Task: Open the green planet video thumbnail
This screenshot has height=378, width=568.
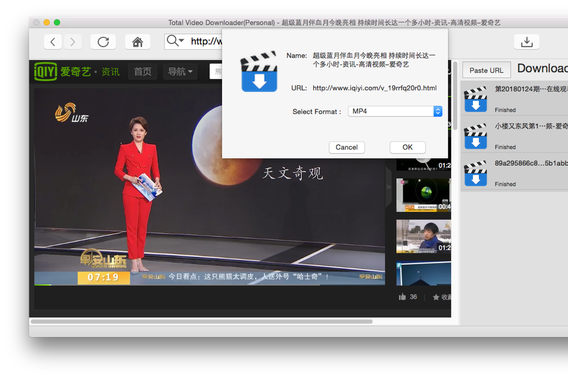Action: click(x=424, y=195)
